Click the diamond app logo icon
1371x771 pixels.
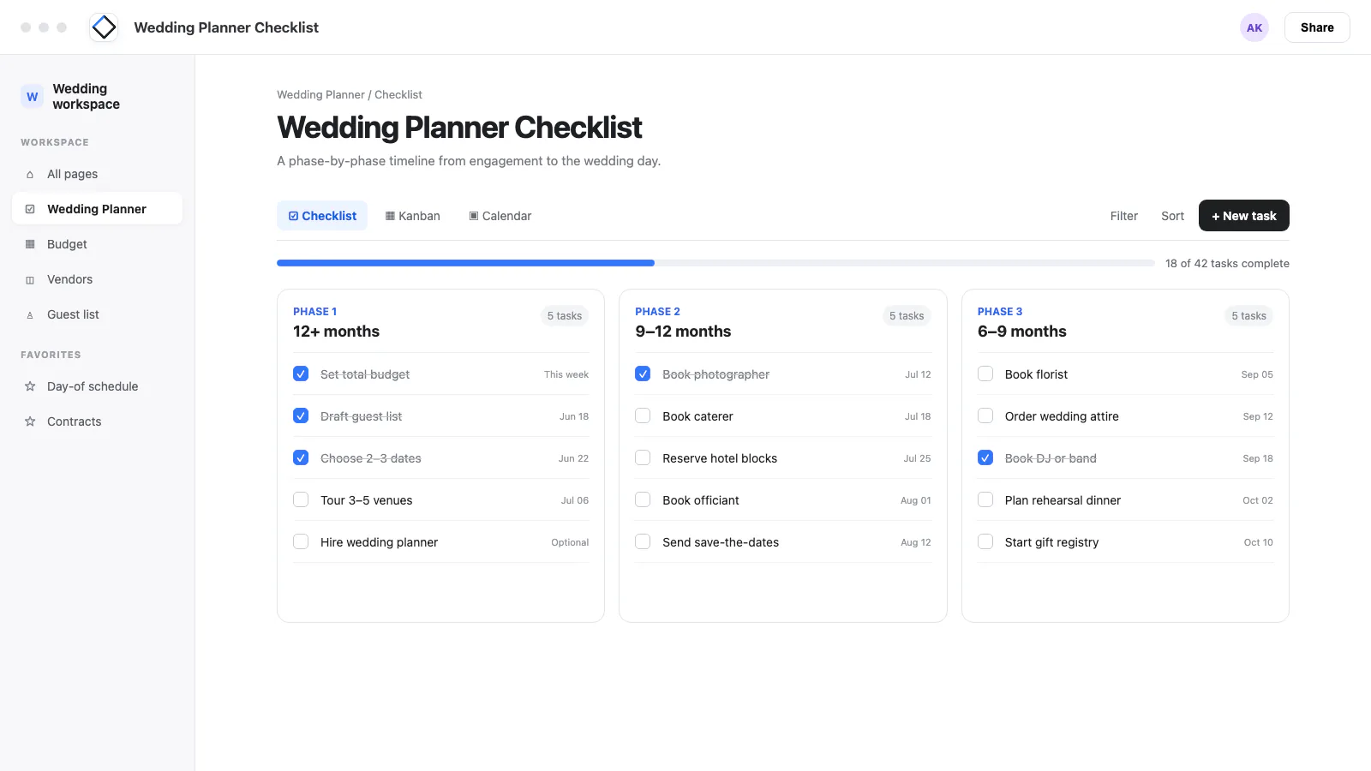104,27
